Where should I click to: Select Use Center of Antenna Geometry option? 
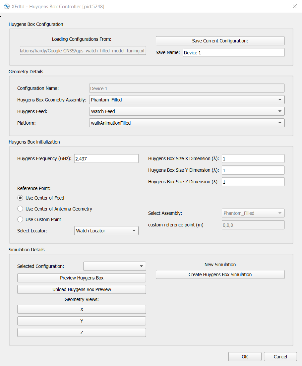click(20, 209)
